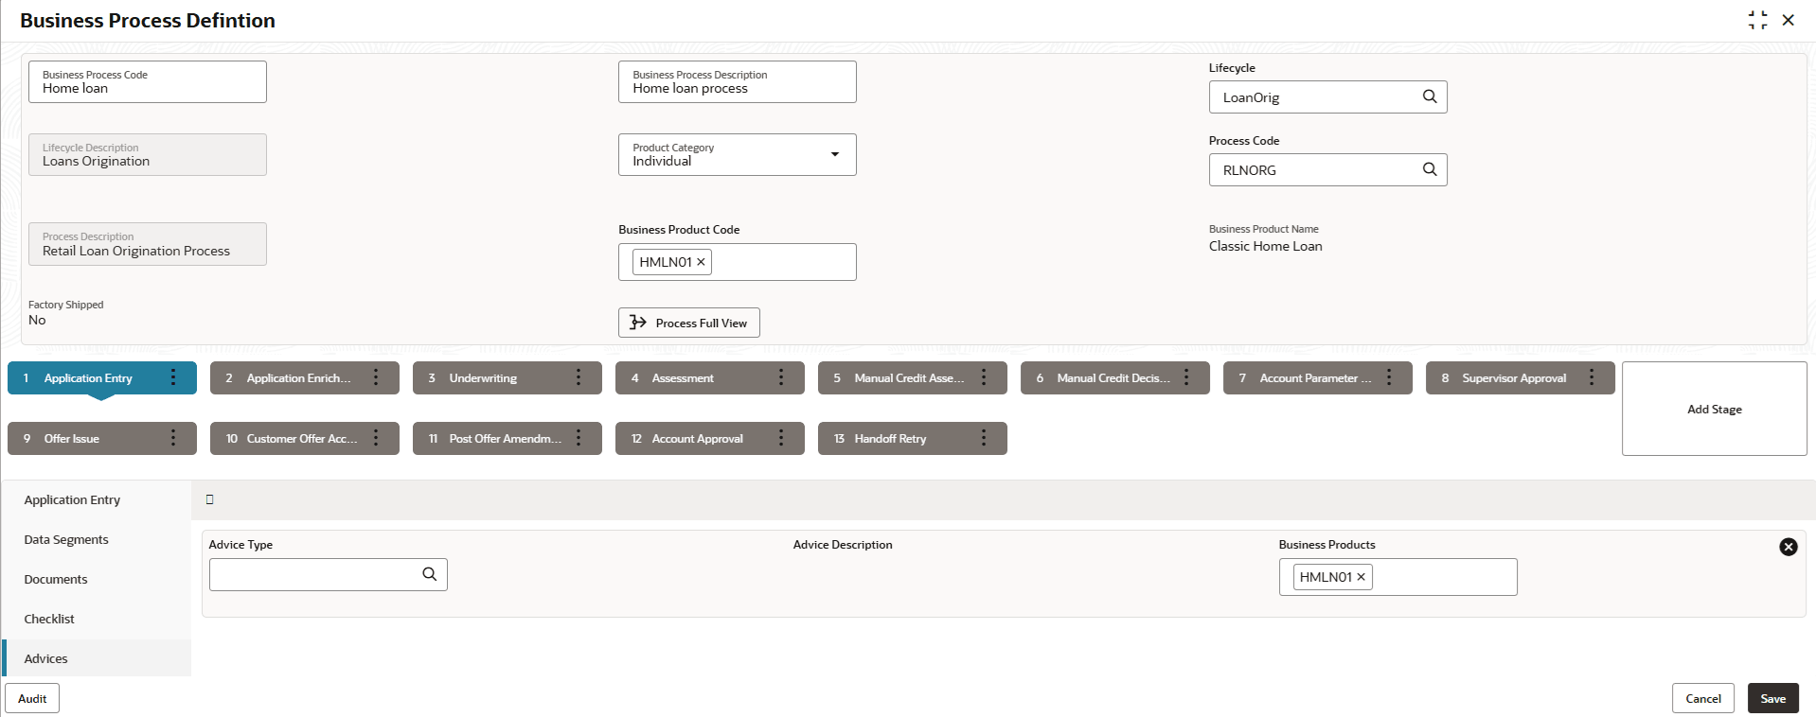Remove HMLN01 tag in Business Products

click(1361, 577)
